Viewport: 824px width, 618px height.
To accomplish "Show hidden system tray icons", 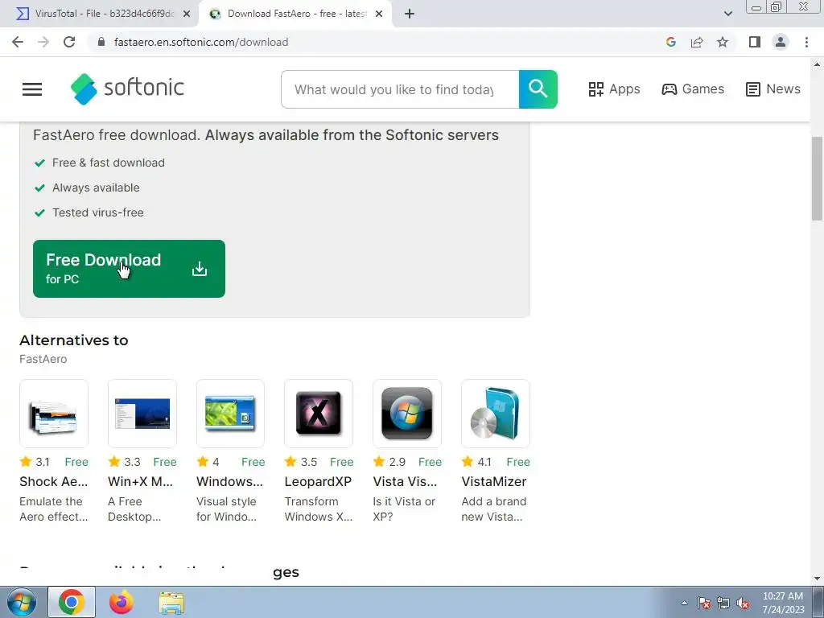I will pyautogui.click(x=684, y=603).
